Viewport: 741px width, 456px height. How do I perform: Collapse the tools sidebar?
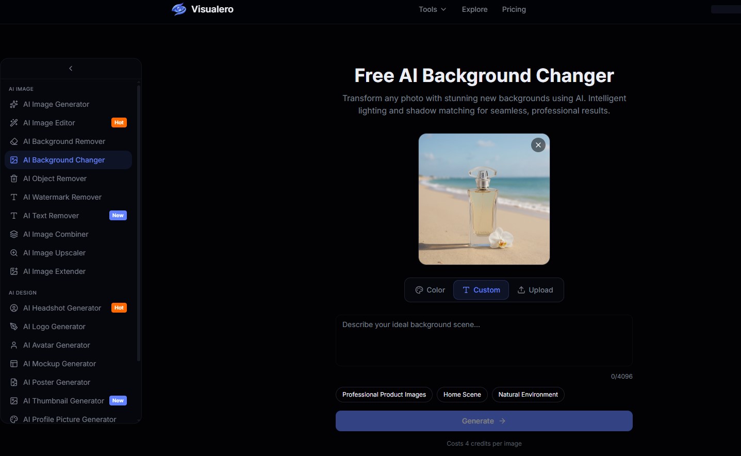(x=70, y=68)
